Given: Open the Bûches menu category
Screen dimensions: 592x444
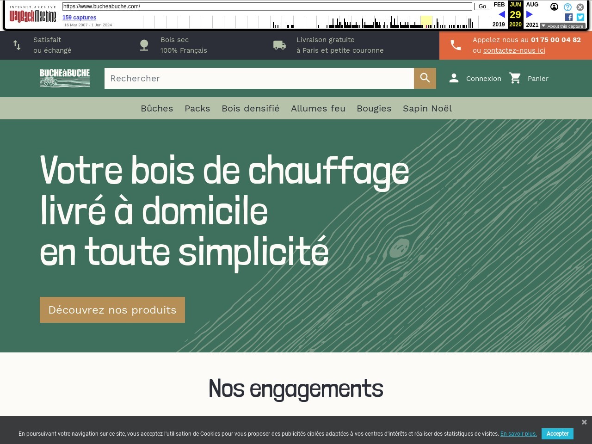Looking at the screenshot, I should [x=157, y=108].
